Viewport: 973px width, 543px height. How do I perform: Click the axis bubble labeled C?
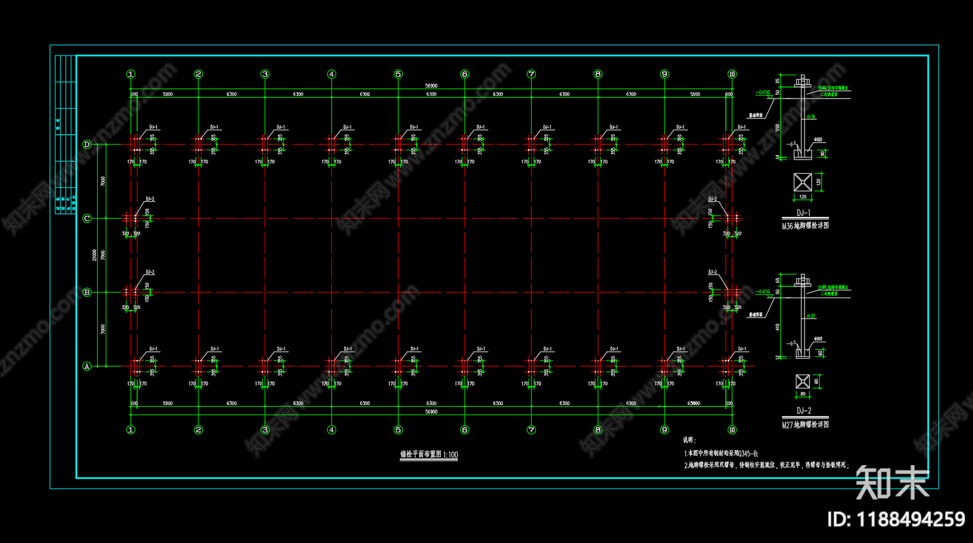87,218
